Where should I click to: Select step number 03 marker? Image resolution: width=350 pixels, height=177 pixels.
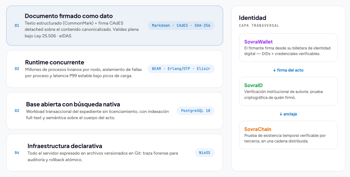click(17, 111)
